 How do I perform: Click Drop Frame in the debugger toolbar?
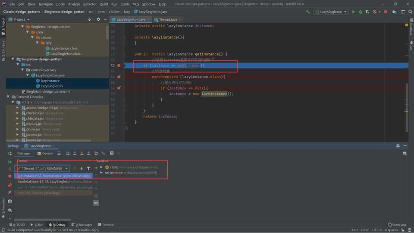pos(96,153)
